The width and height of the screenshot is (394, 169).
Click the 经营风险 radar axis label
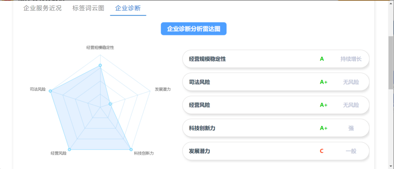pos(59,153)
